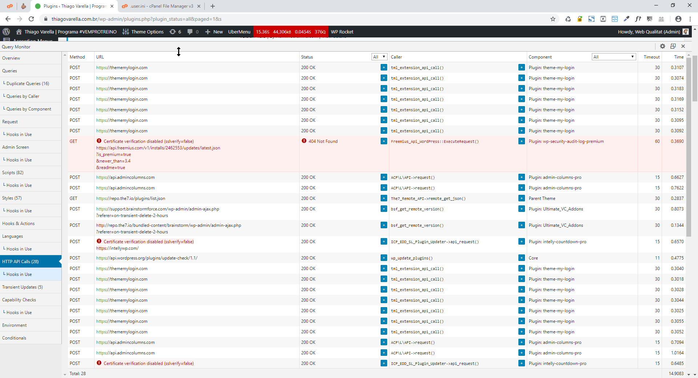
Task: Bookmark this page with the star icon
Action: point(553,19)
